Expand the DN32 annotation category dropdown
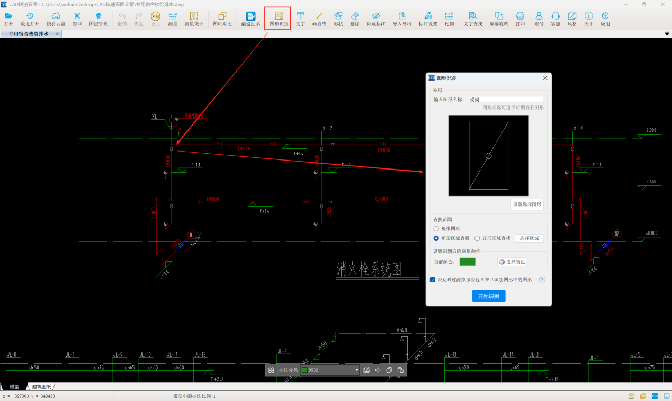 click(x=356, y=370)
